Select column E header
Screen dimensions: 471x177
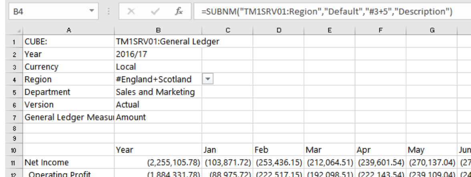330,30
